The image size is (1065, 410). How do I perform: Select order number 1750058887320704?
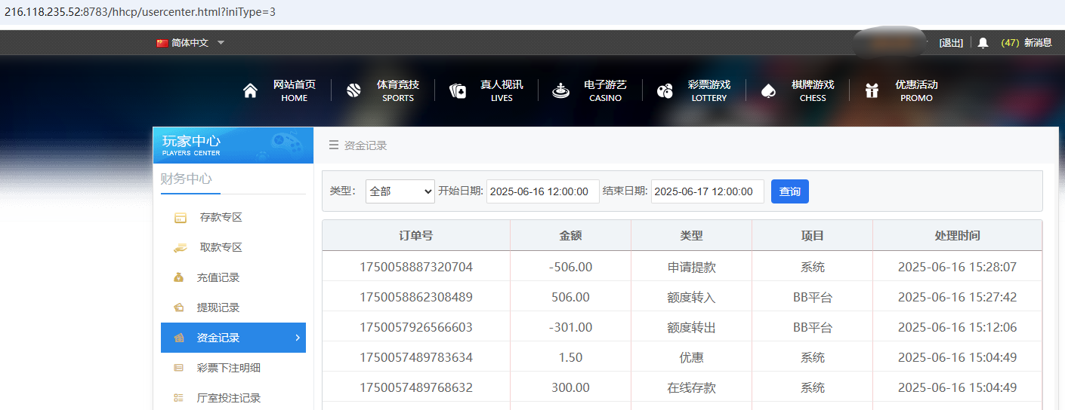(x=416, y=267)
